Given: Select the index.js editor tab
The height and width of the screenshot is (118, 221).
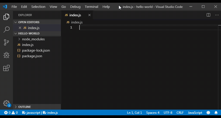Looking at the screenshot, I should (x=77, y=15).
